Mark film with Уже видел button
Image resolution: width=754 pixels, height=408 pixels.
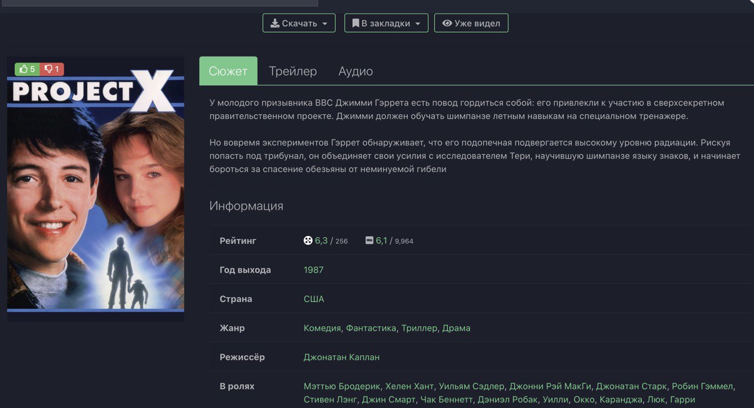(471, 23)
